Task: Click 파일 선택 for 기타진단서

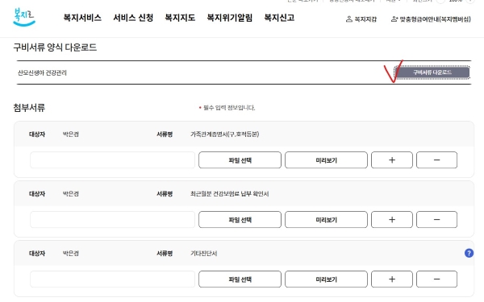Action: 240,279
